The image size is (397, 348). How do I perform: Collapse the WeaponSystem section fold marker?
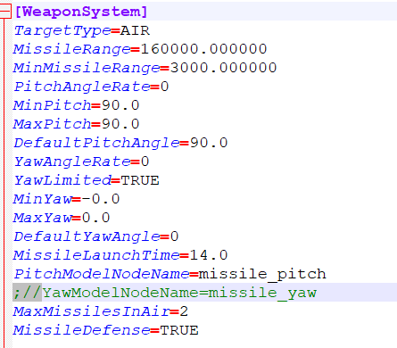pos(5,12)
